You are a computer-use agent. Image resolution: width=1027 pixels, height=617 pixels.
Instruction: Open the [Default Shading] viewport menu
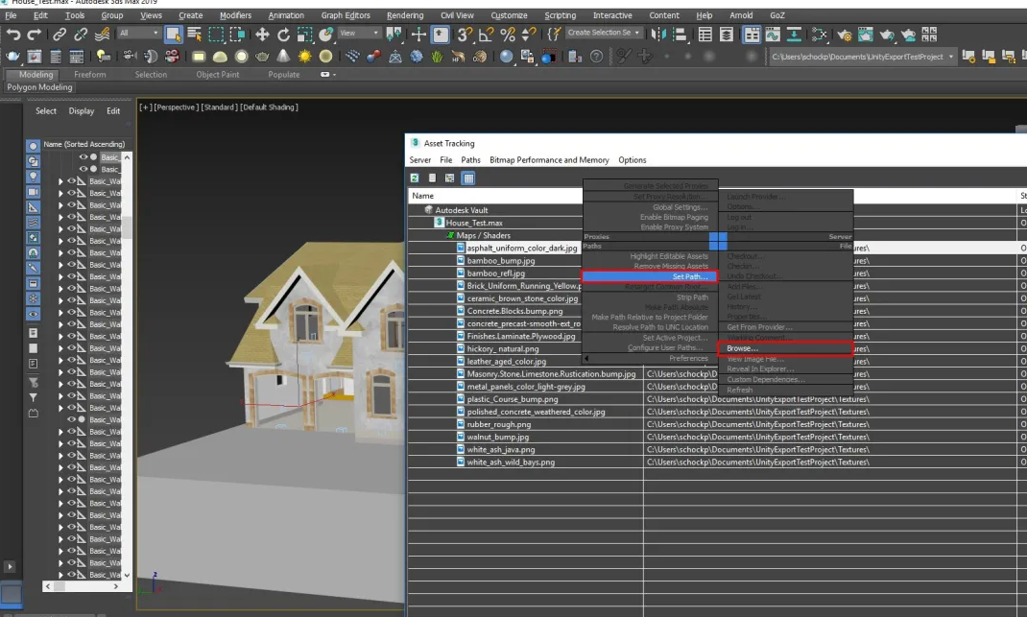pos(269,107)
